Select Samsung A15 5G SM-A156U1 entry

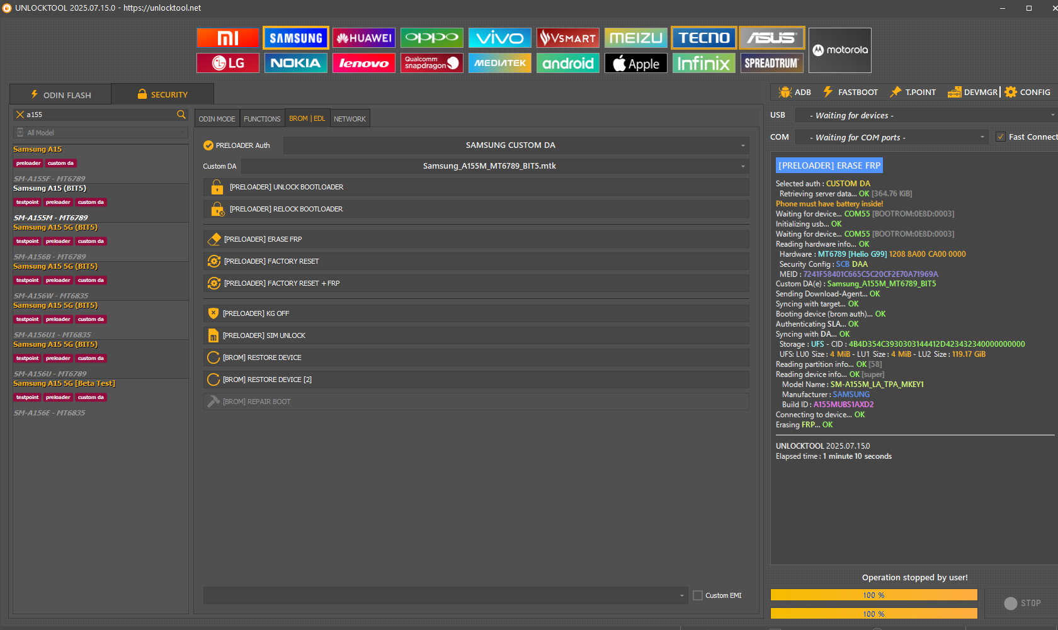[x=101, y=320]
